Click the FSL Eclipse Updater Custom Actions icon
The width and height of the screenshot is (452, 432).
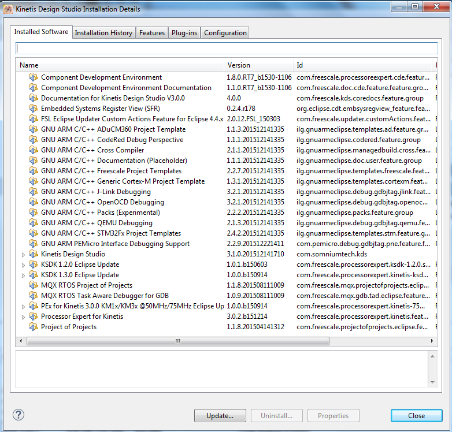tap(34, 118)
